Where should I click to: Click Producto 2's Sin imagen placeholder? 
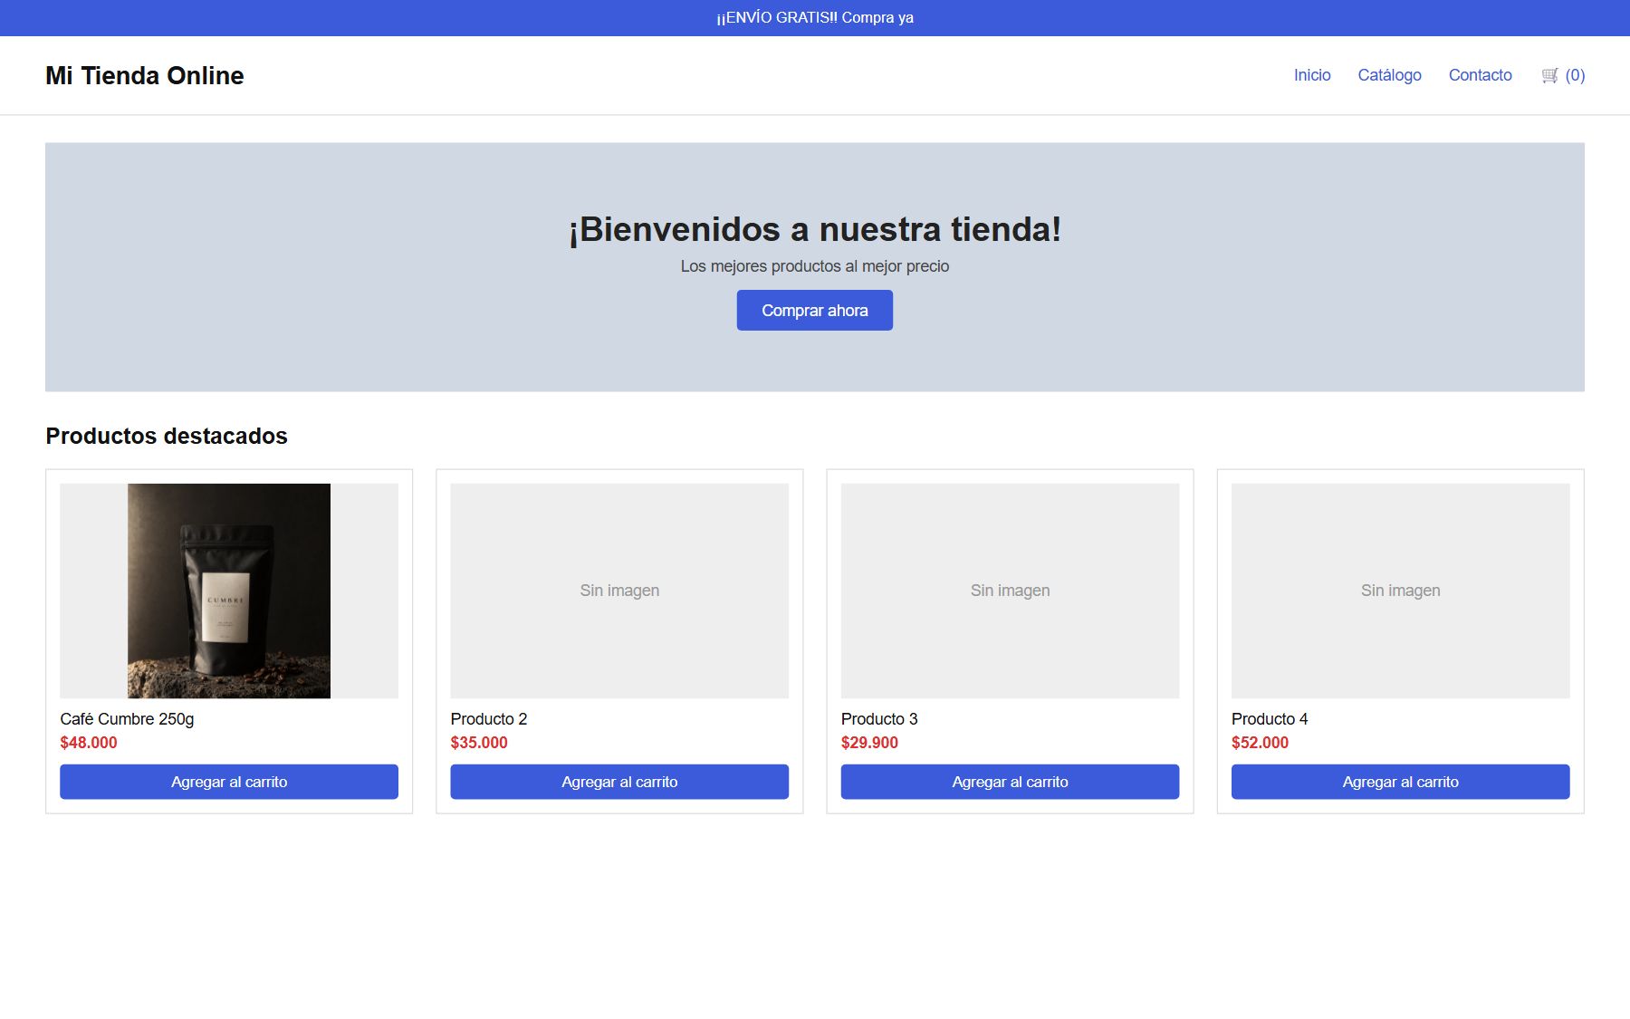619,591
